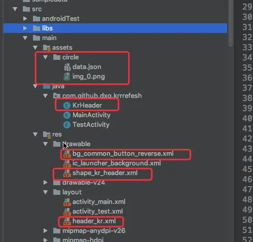Select the circle folder label
Viewport: 253px width, 242px height.
[x=70, y=57]
